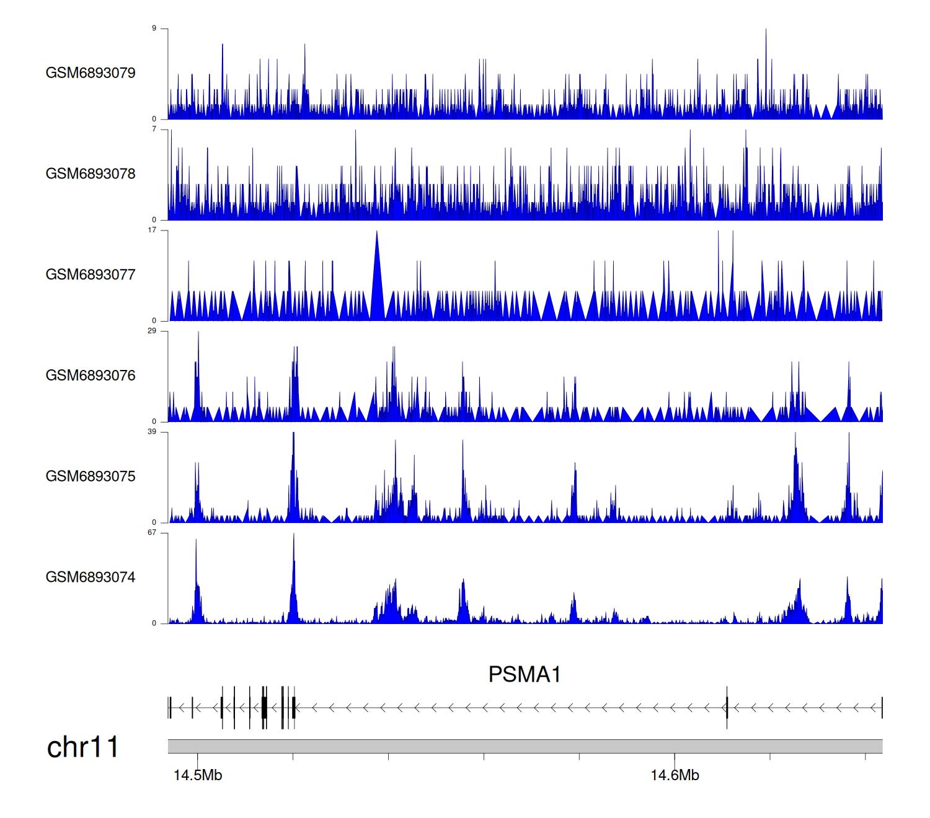Select the GSM6893076 track label
This screenshot has height=818, width=930.
pyautogui.click(x=91, y=376)
